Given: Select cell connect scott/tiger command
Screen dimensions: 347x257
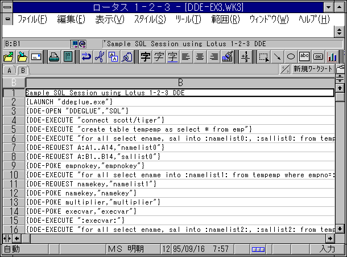Looking at the screenshot, I should pyautogui.click(x=180, y=120).
